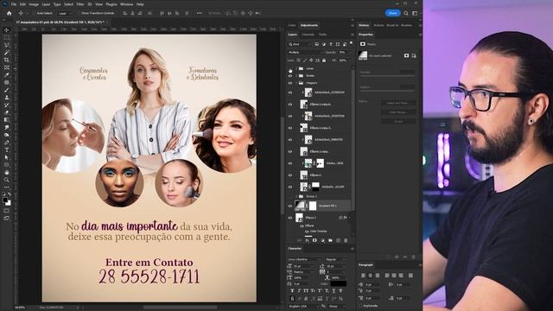
Task: Turn layer filtering on or off switch
Action: (351, 43)
